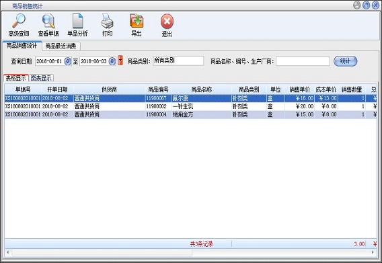
Task: Click the 打印 printer icon
Action: (107, 21)
